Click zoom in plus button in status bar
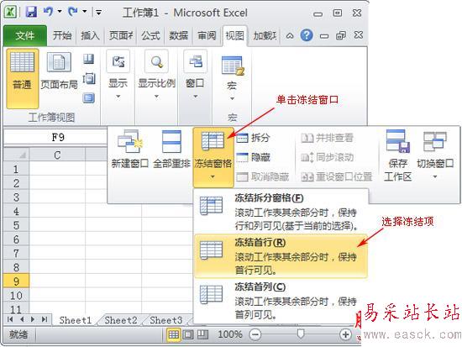 [345, 334]
